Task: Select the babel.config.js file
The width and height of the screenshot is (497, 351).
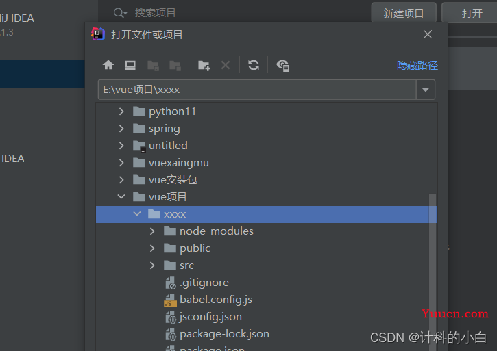Action: tap(216, 300)
